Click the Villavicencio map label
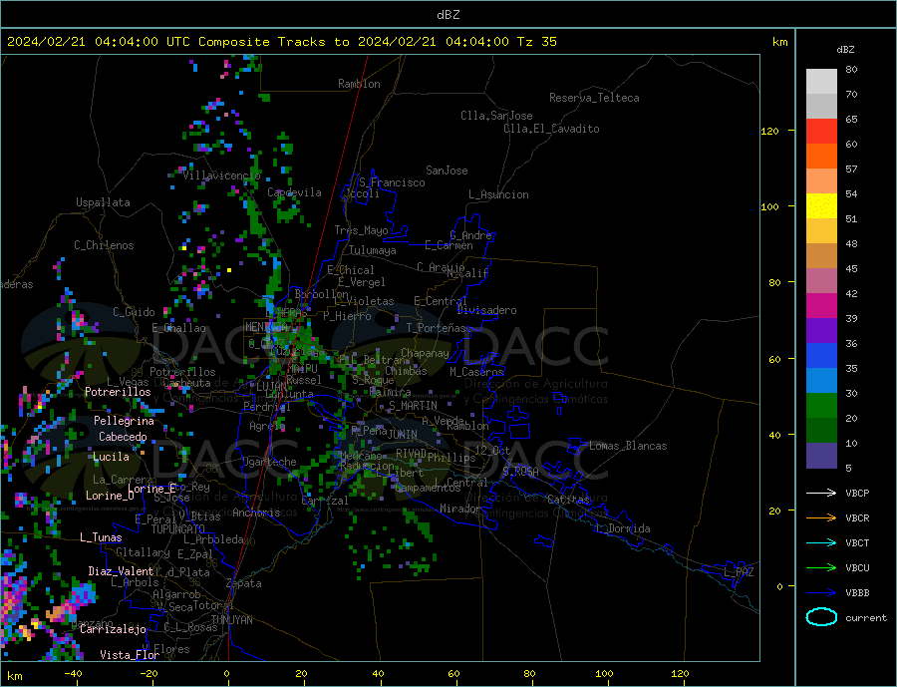Screen dimensions: 897x687 pyautogui.click(x=222, y=175)
